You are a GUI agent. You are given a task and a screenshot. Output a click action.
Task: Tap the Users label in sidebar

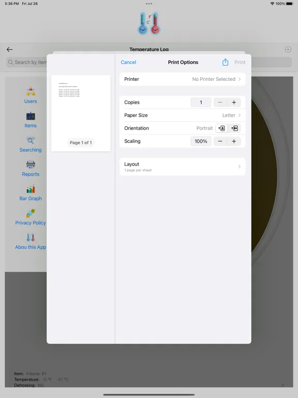[31, 101]
